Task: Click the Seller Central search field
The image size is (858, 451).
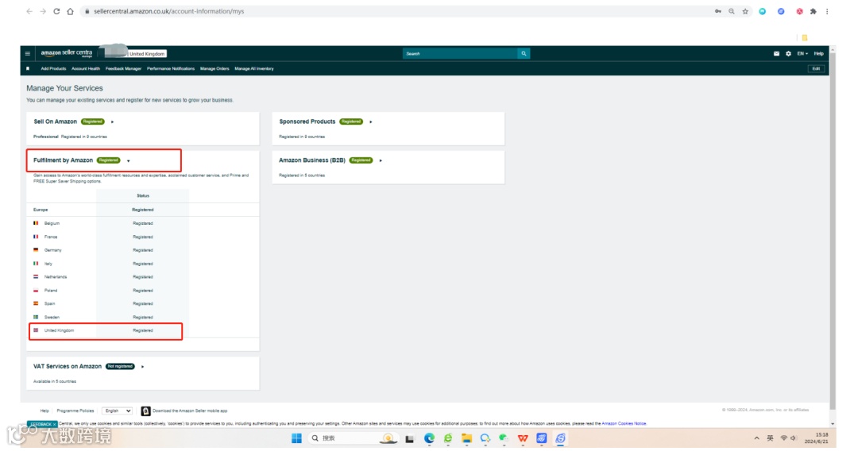Action: pyautogui.click(x=460, y=53)
